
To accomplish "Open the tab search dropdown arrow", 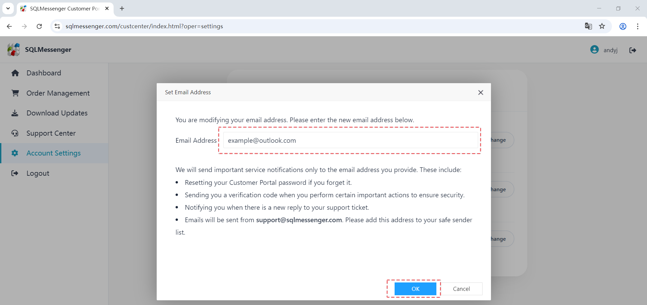I will click(8, 8).
